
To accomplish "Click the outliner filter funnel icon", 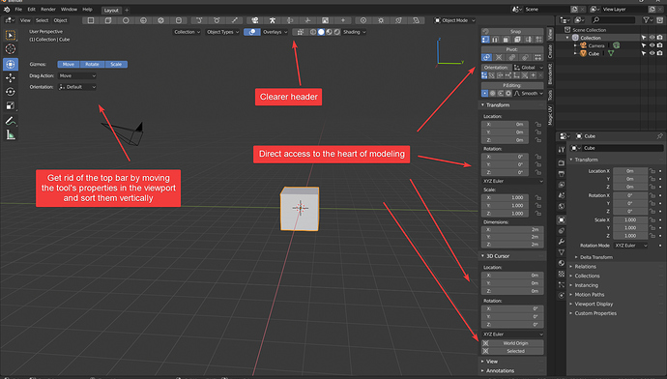I will pyautogui.click(x=647, y=20).
